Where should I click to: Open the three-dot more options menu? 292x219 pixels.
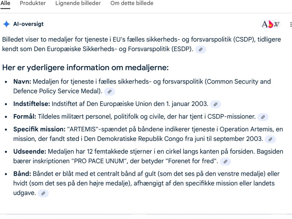click(291, 24)
